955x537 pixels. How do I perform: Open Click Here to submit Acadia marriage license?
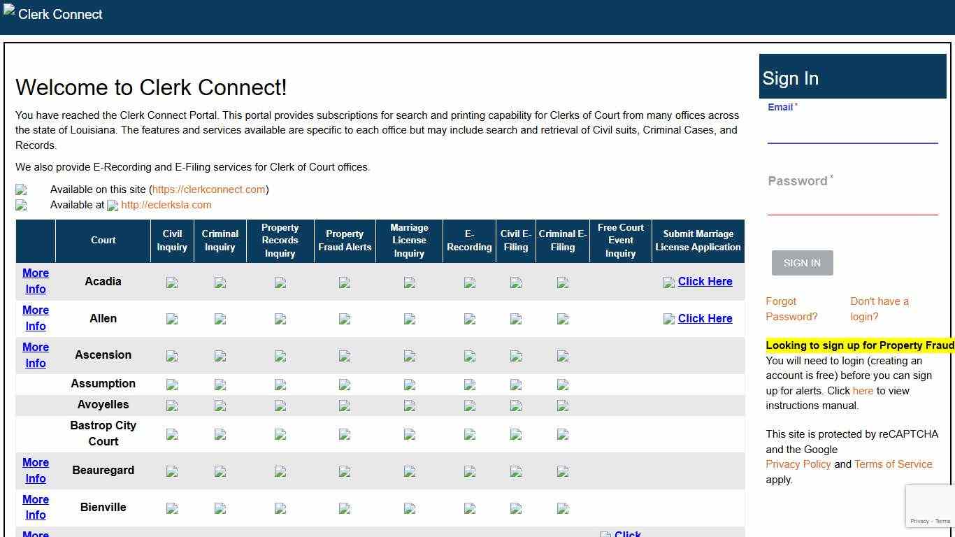coord(705,281)
